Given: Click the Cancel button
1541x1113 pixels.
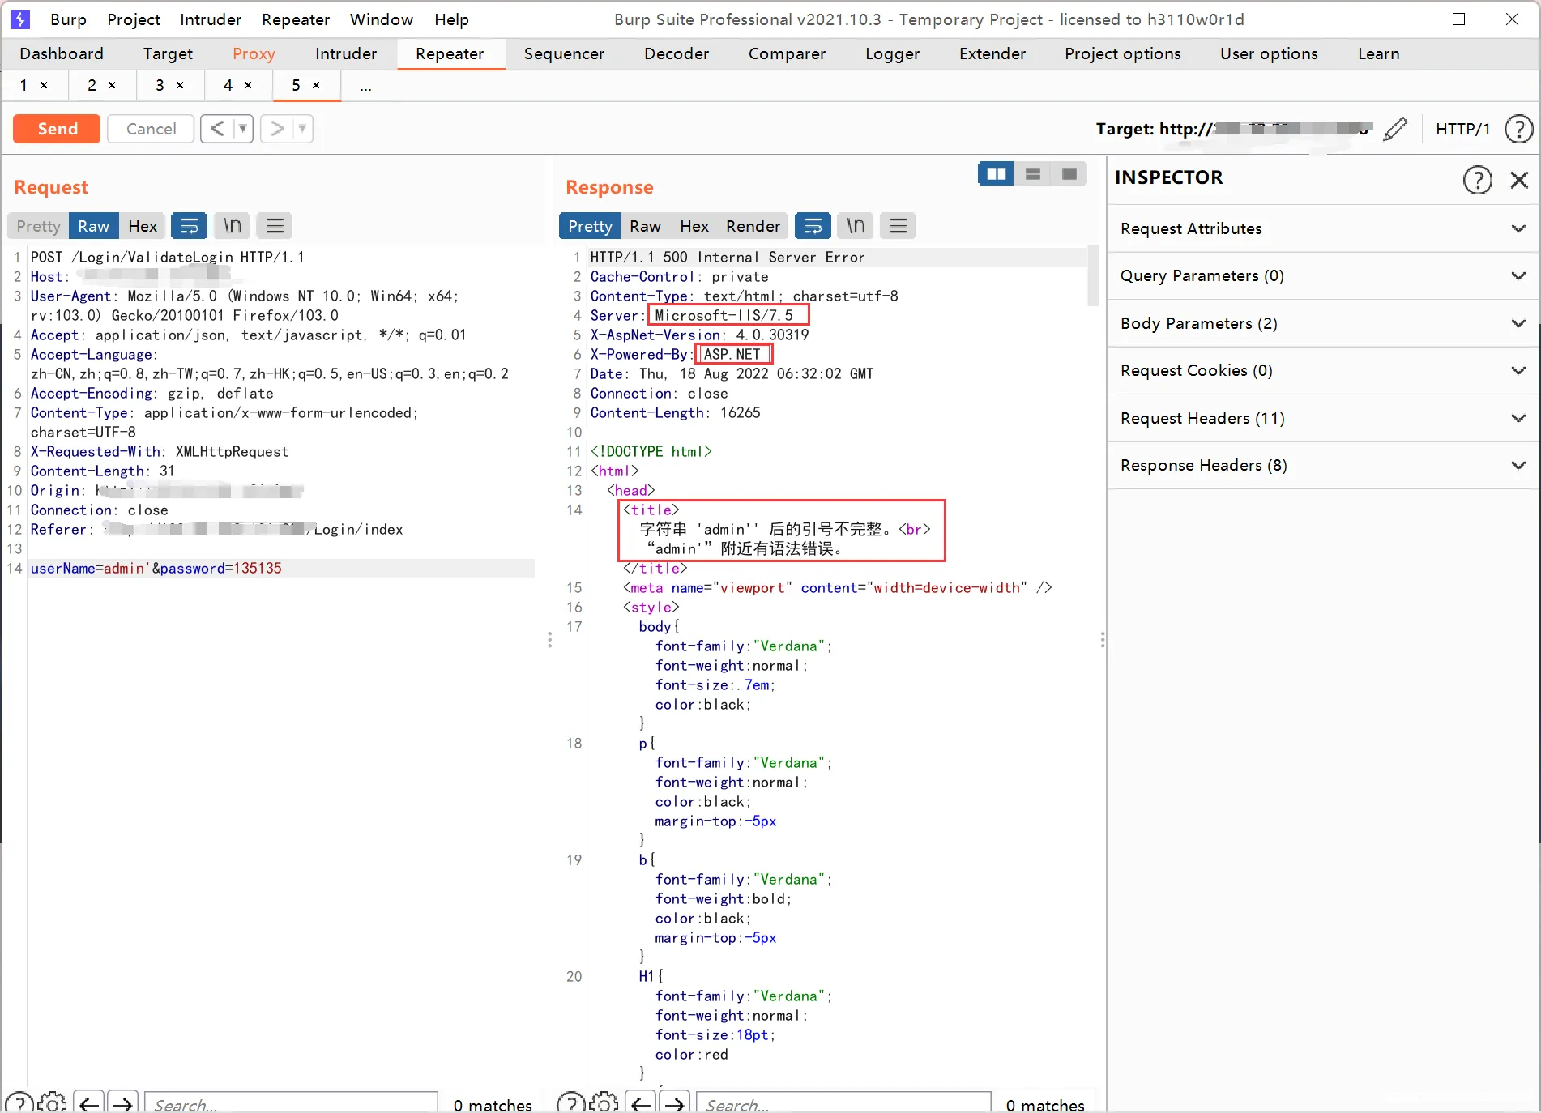Looking at the screenshot, I should 151,129.
